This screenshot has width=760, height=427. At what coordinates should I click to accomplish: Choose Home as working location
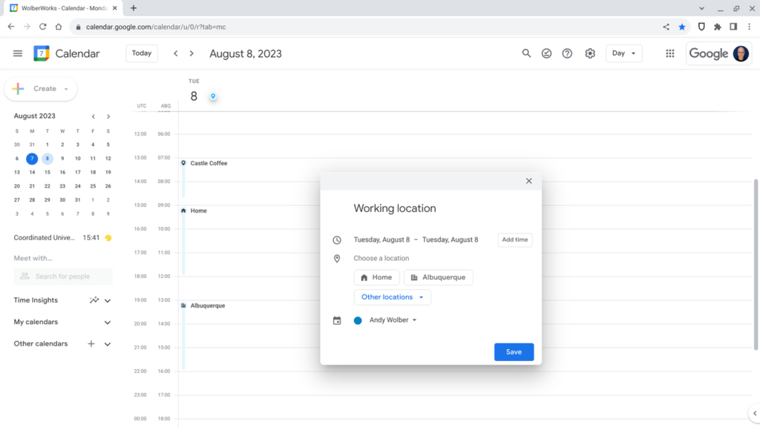pos(376,277)
